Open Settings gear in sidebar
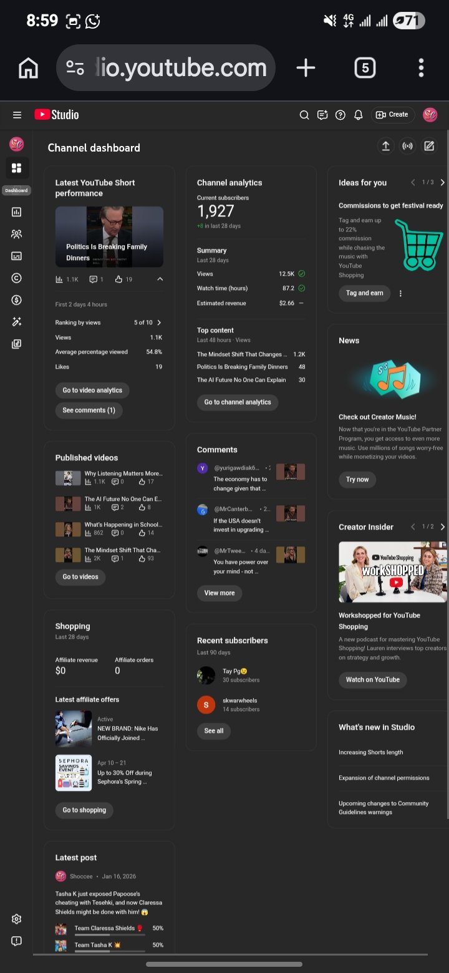Viewport: 449px width, 973px height. pyautogui.click(x=17, y=919)
